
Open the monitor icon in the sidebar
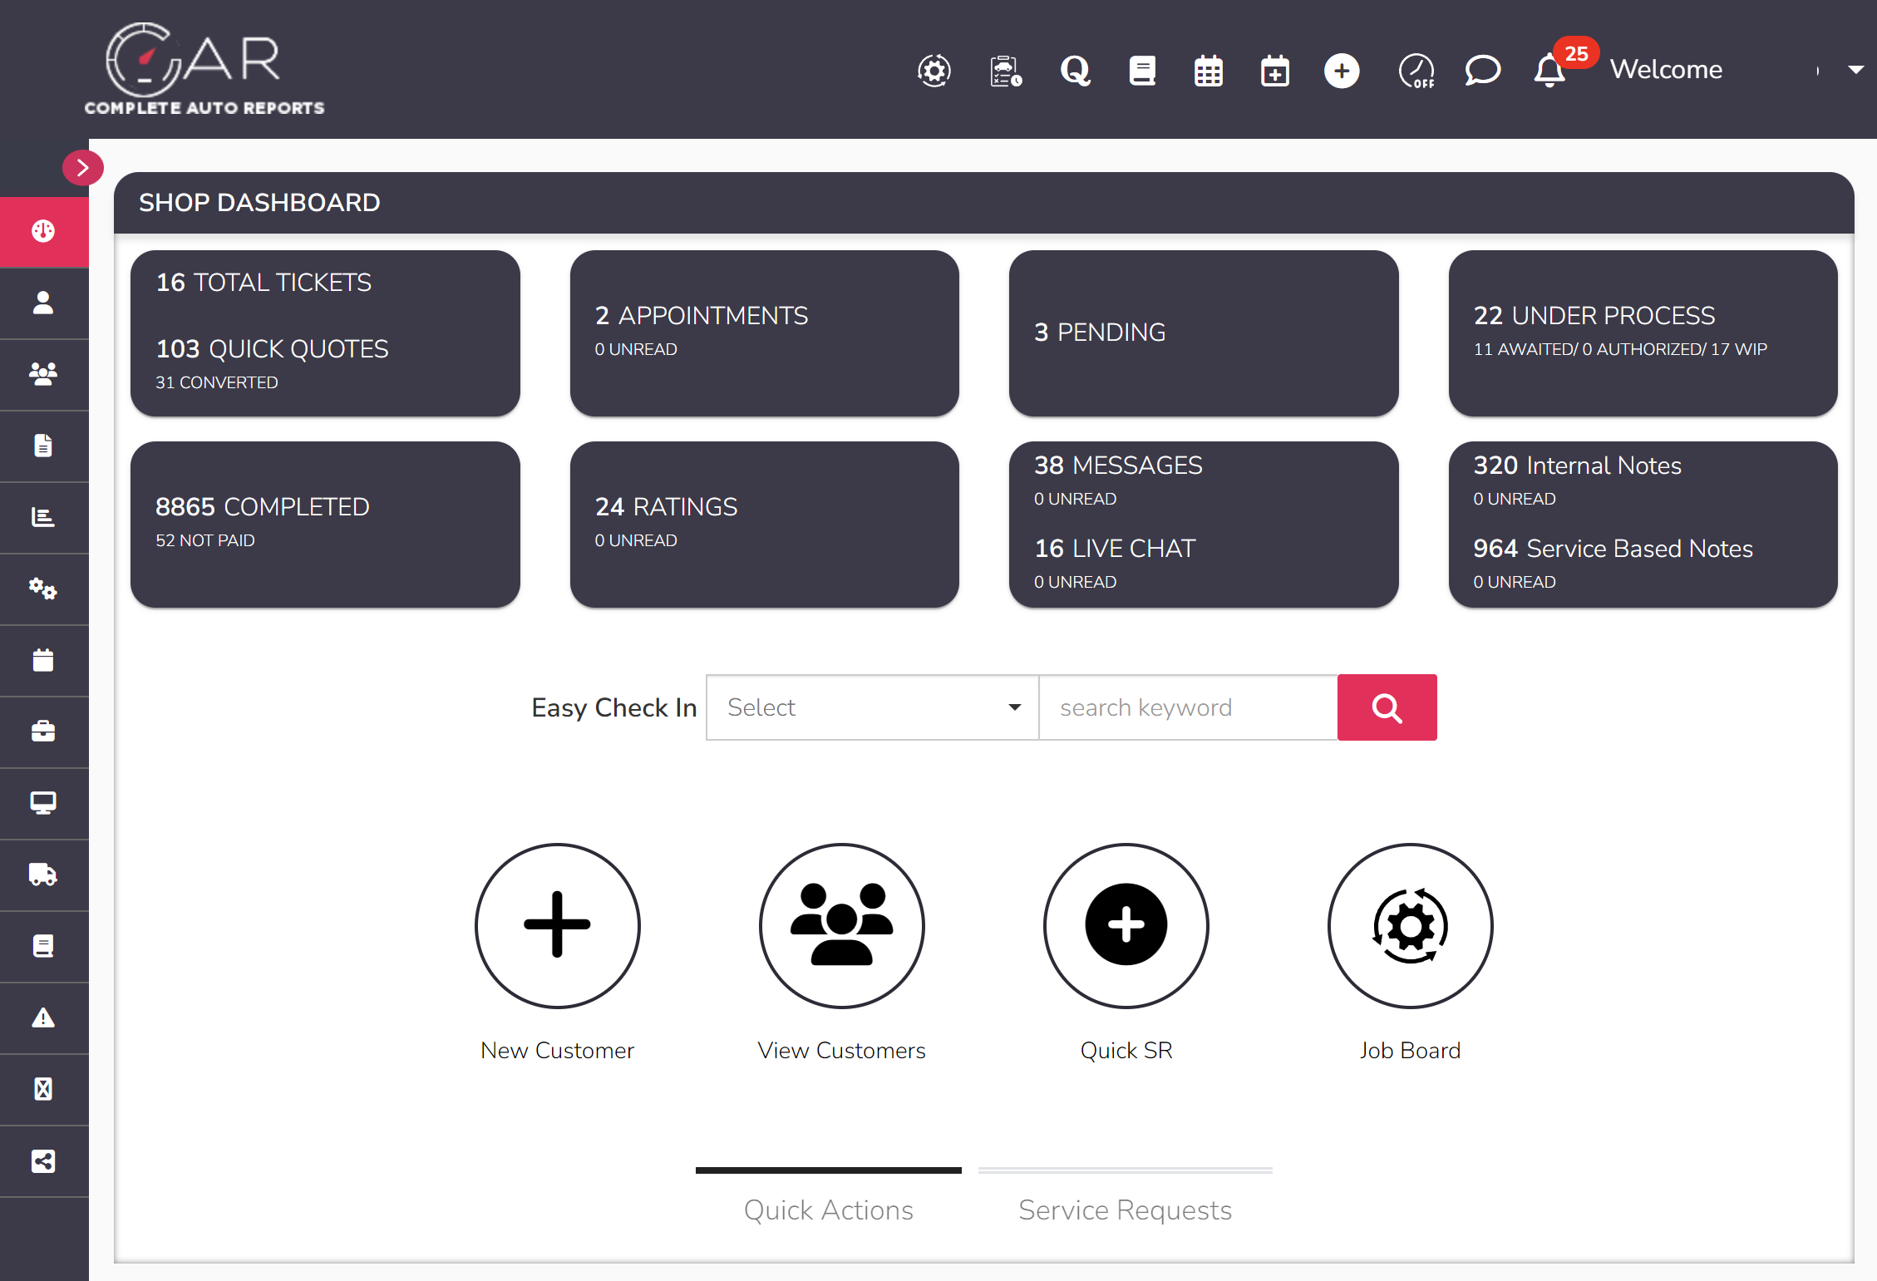(43, 803)
